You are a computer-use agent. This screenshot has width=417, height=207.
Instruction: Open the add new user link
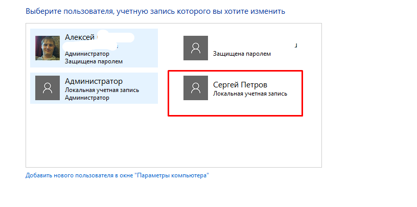118,175
